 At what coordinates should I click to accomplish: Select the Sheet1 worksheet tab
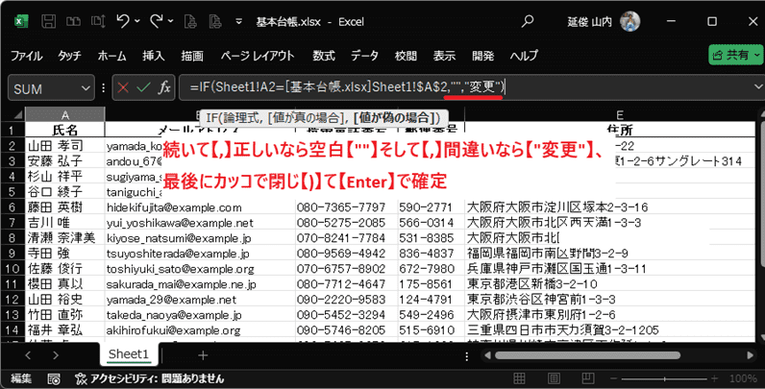pyautogui.click(x=128, y=354)
